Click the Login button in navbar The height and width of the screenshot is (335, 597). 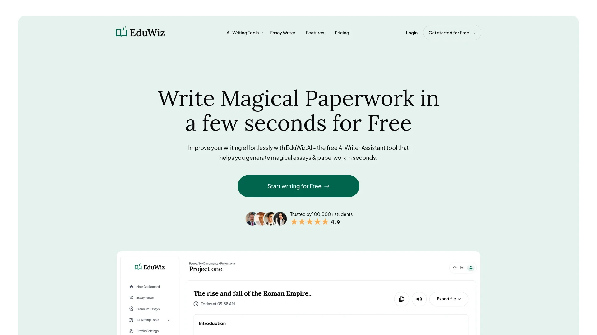click(412, 32)
